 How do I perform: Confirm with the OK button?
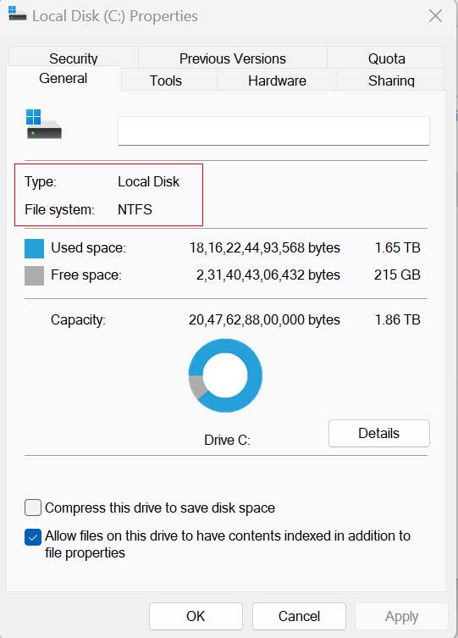click(196, 616)
